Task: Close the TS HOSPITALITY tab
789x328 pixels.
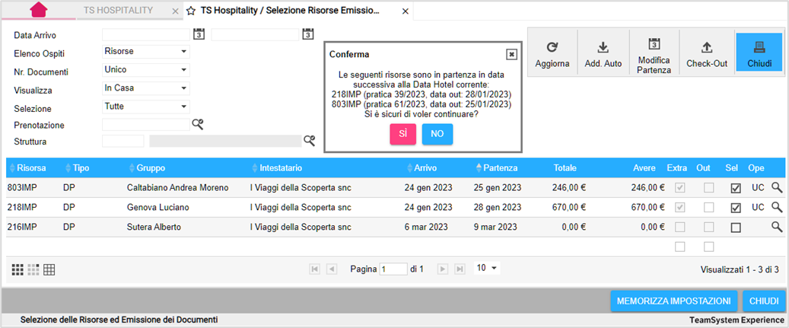Action: click(174, 11)
